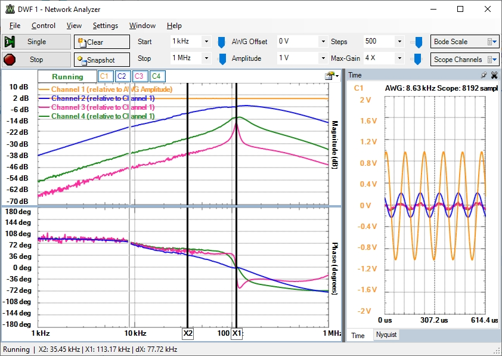Open the Max-Gain dropdown
Screen dimensions: 502x356
(x=399, y=58)
